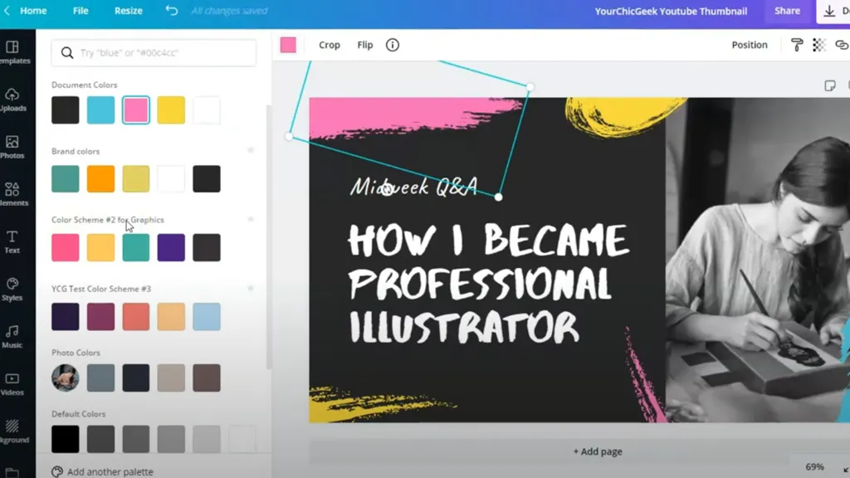The image size is (850, 478).
Task: Click the Crop option
Action: point(329,45)
